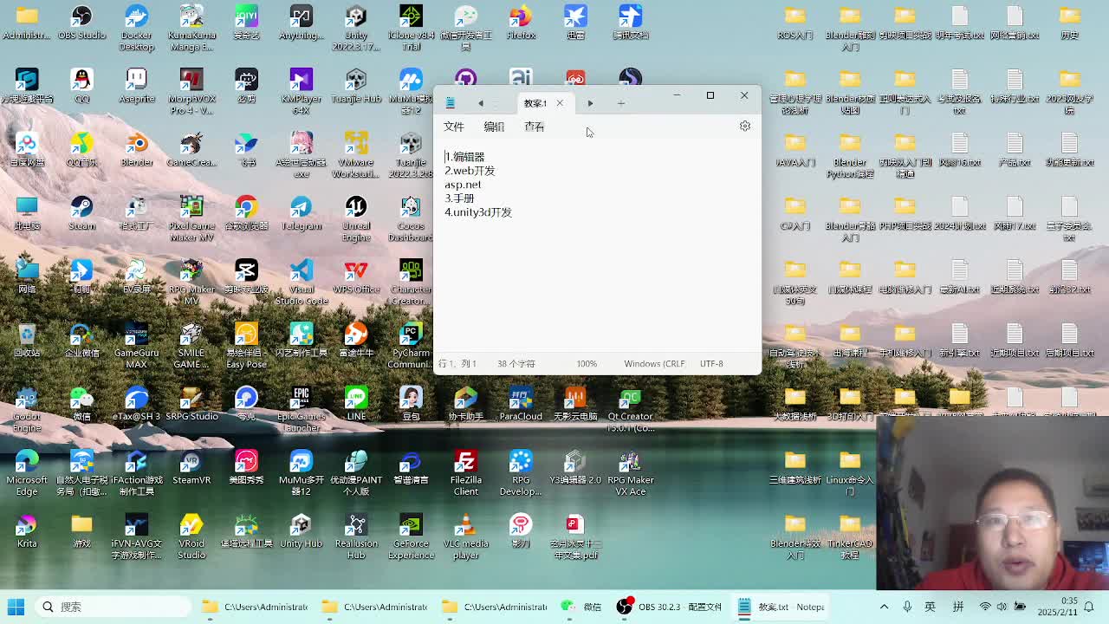
Task: Open WPS Office desktop shortcut
Action: pyautogui.click(x=356, y=276)
